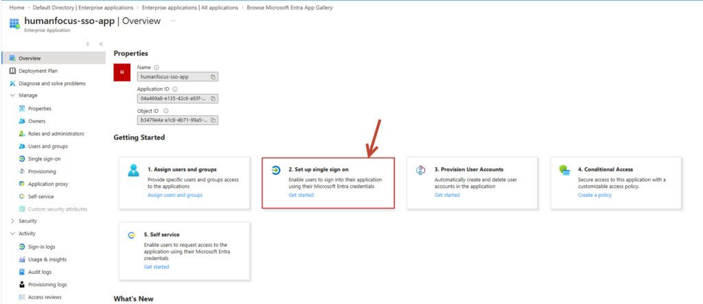Click the Conditional Access card icon

coord(564,170)
